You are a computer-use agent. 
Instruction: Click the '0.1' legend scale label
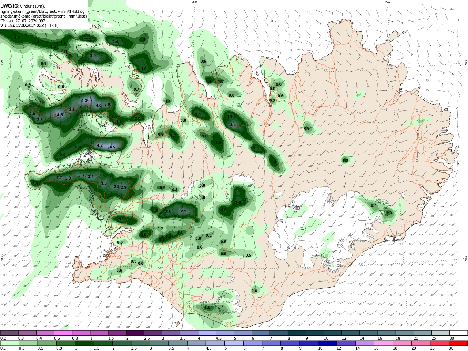coord(3,348)
